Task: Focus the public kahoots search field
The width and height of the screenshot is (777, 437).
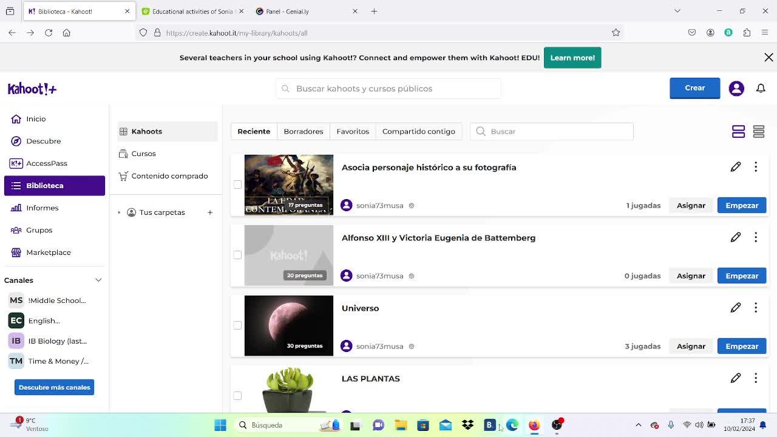Action: [388, 89]
